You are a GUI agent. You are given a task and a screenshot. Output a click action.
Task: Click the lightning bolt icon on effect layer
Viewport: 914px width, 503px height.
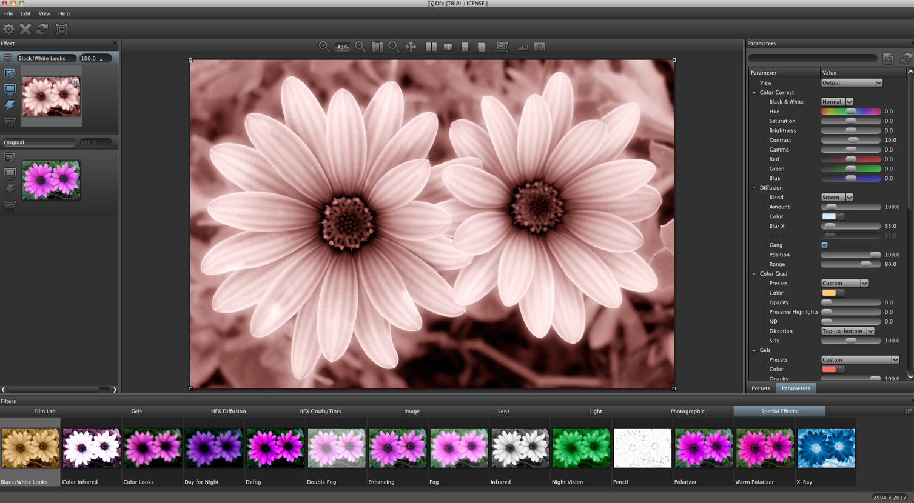10,105
